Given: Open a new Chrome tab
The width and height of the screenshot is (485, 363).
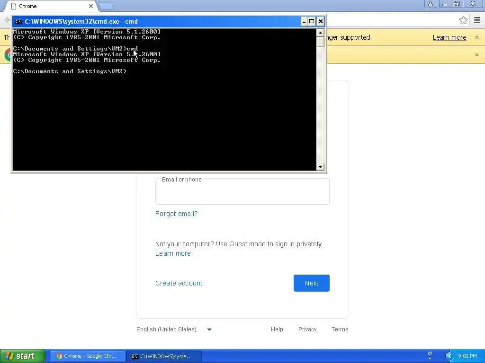Looking at the screenshot, I should (x=106, y=6).
